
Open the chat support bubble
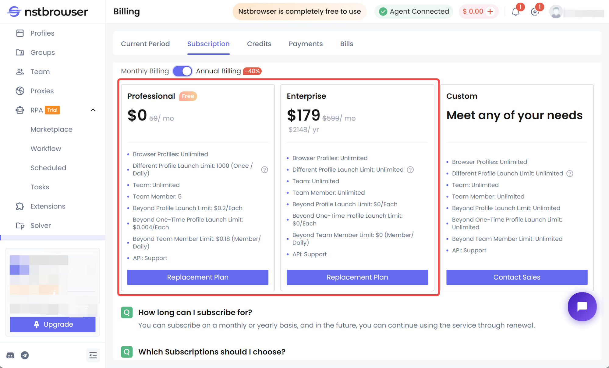point(582,307)
